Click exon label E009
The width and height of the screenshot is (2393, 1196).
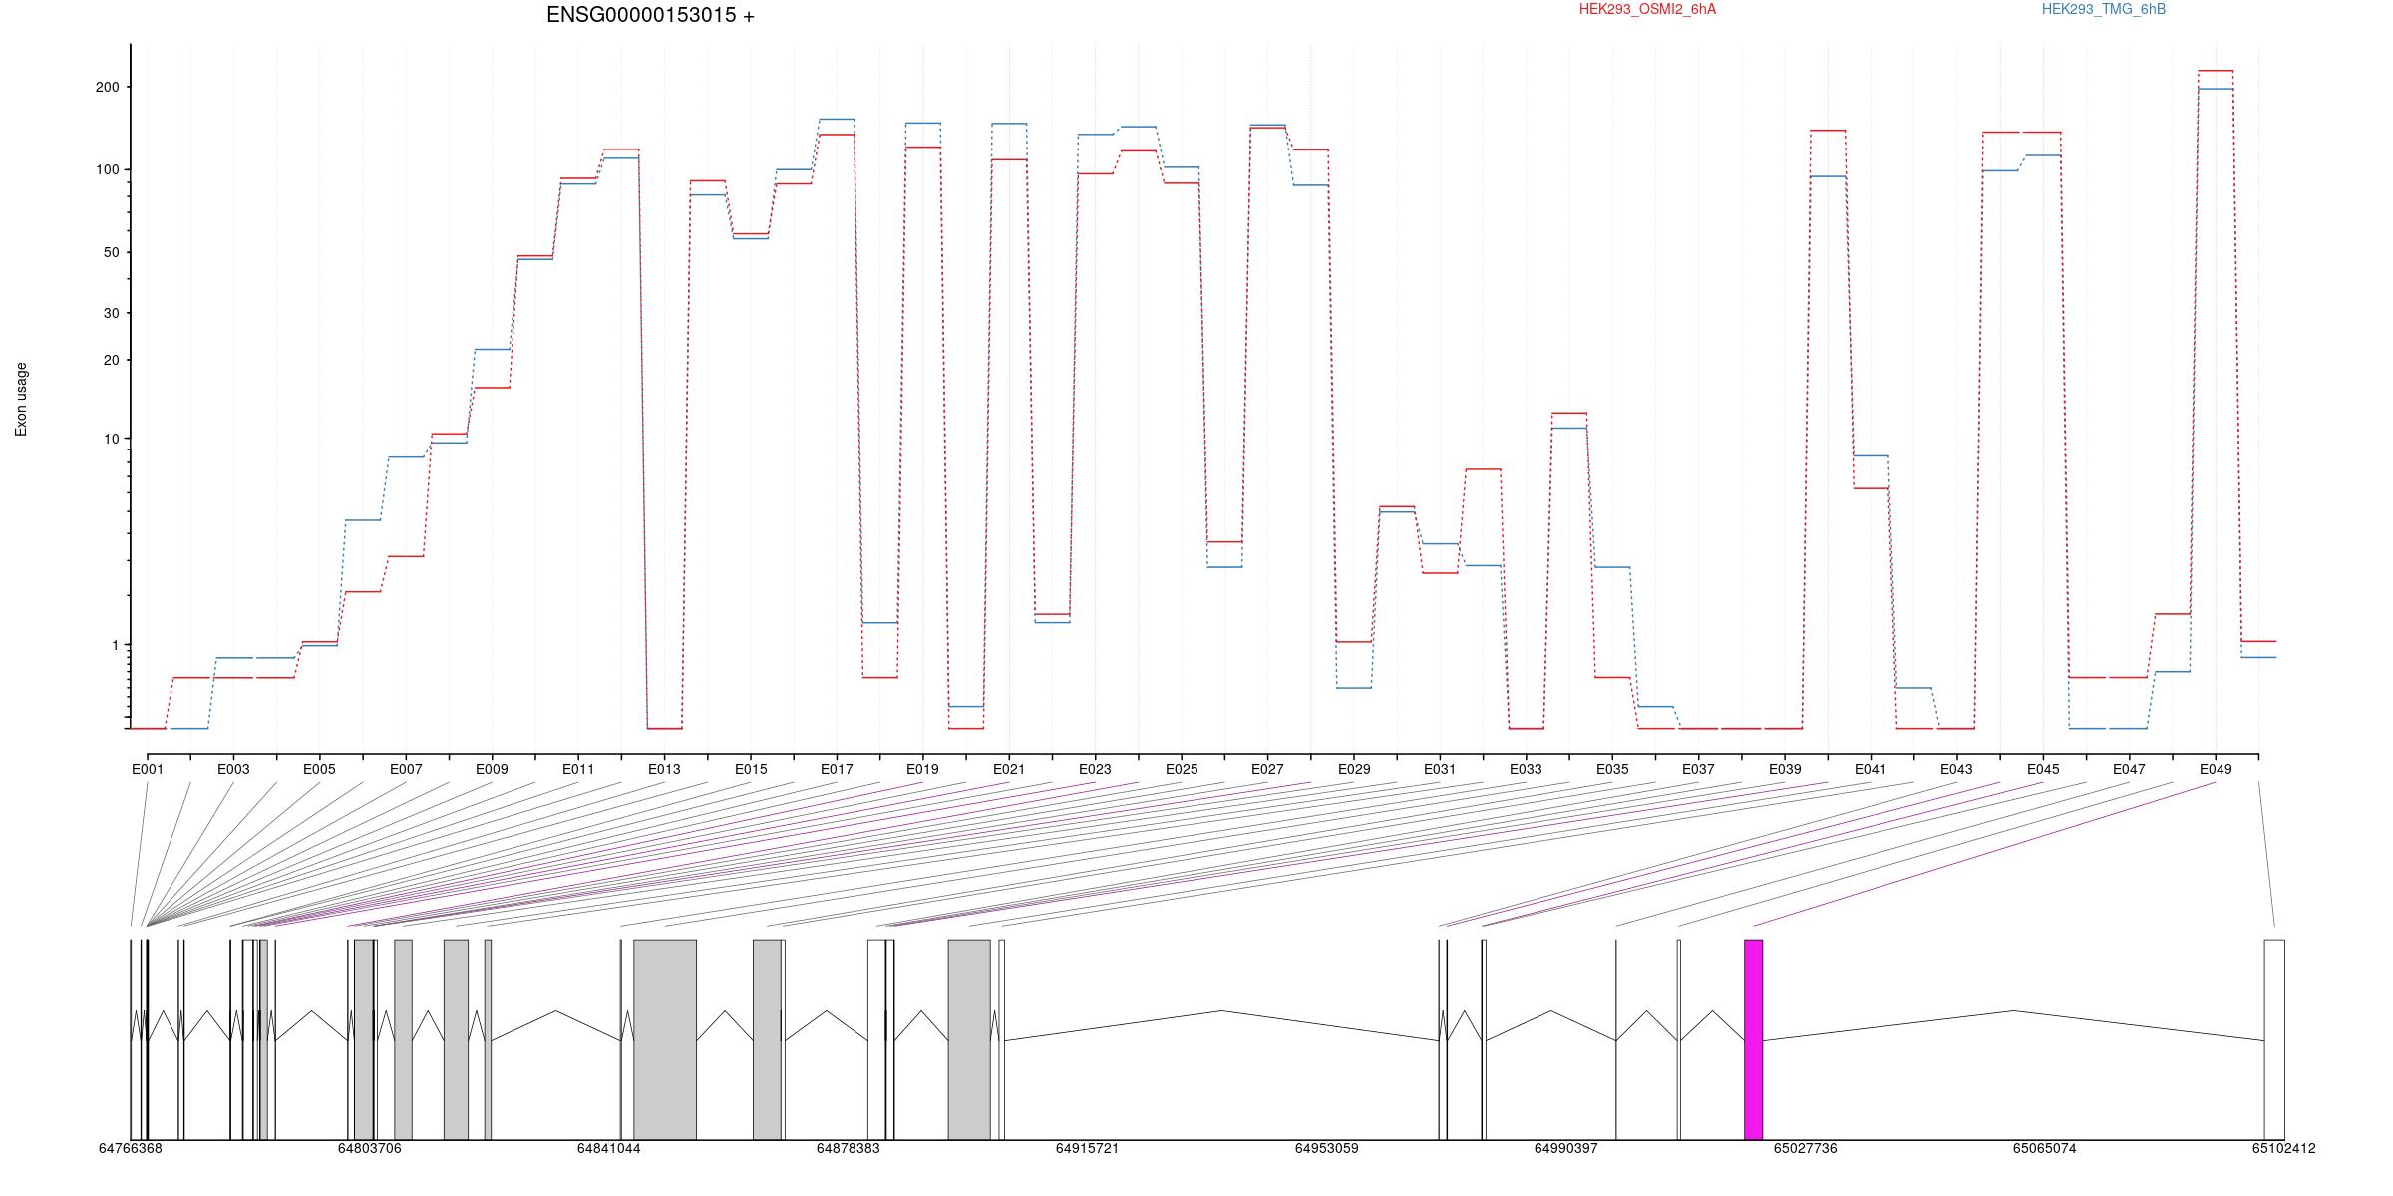click(492, 769)
